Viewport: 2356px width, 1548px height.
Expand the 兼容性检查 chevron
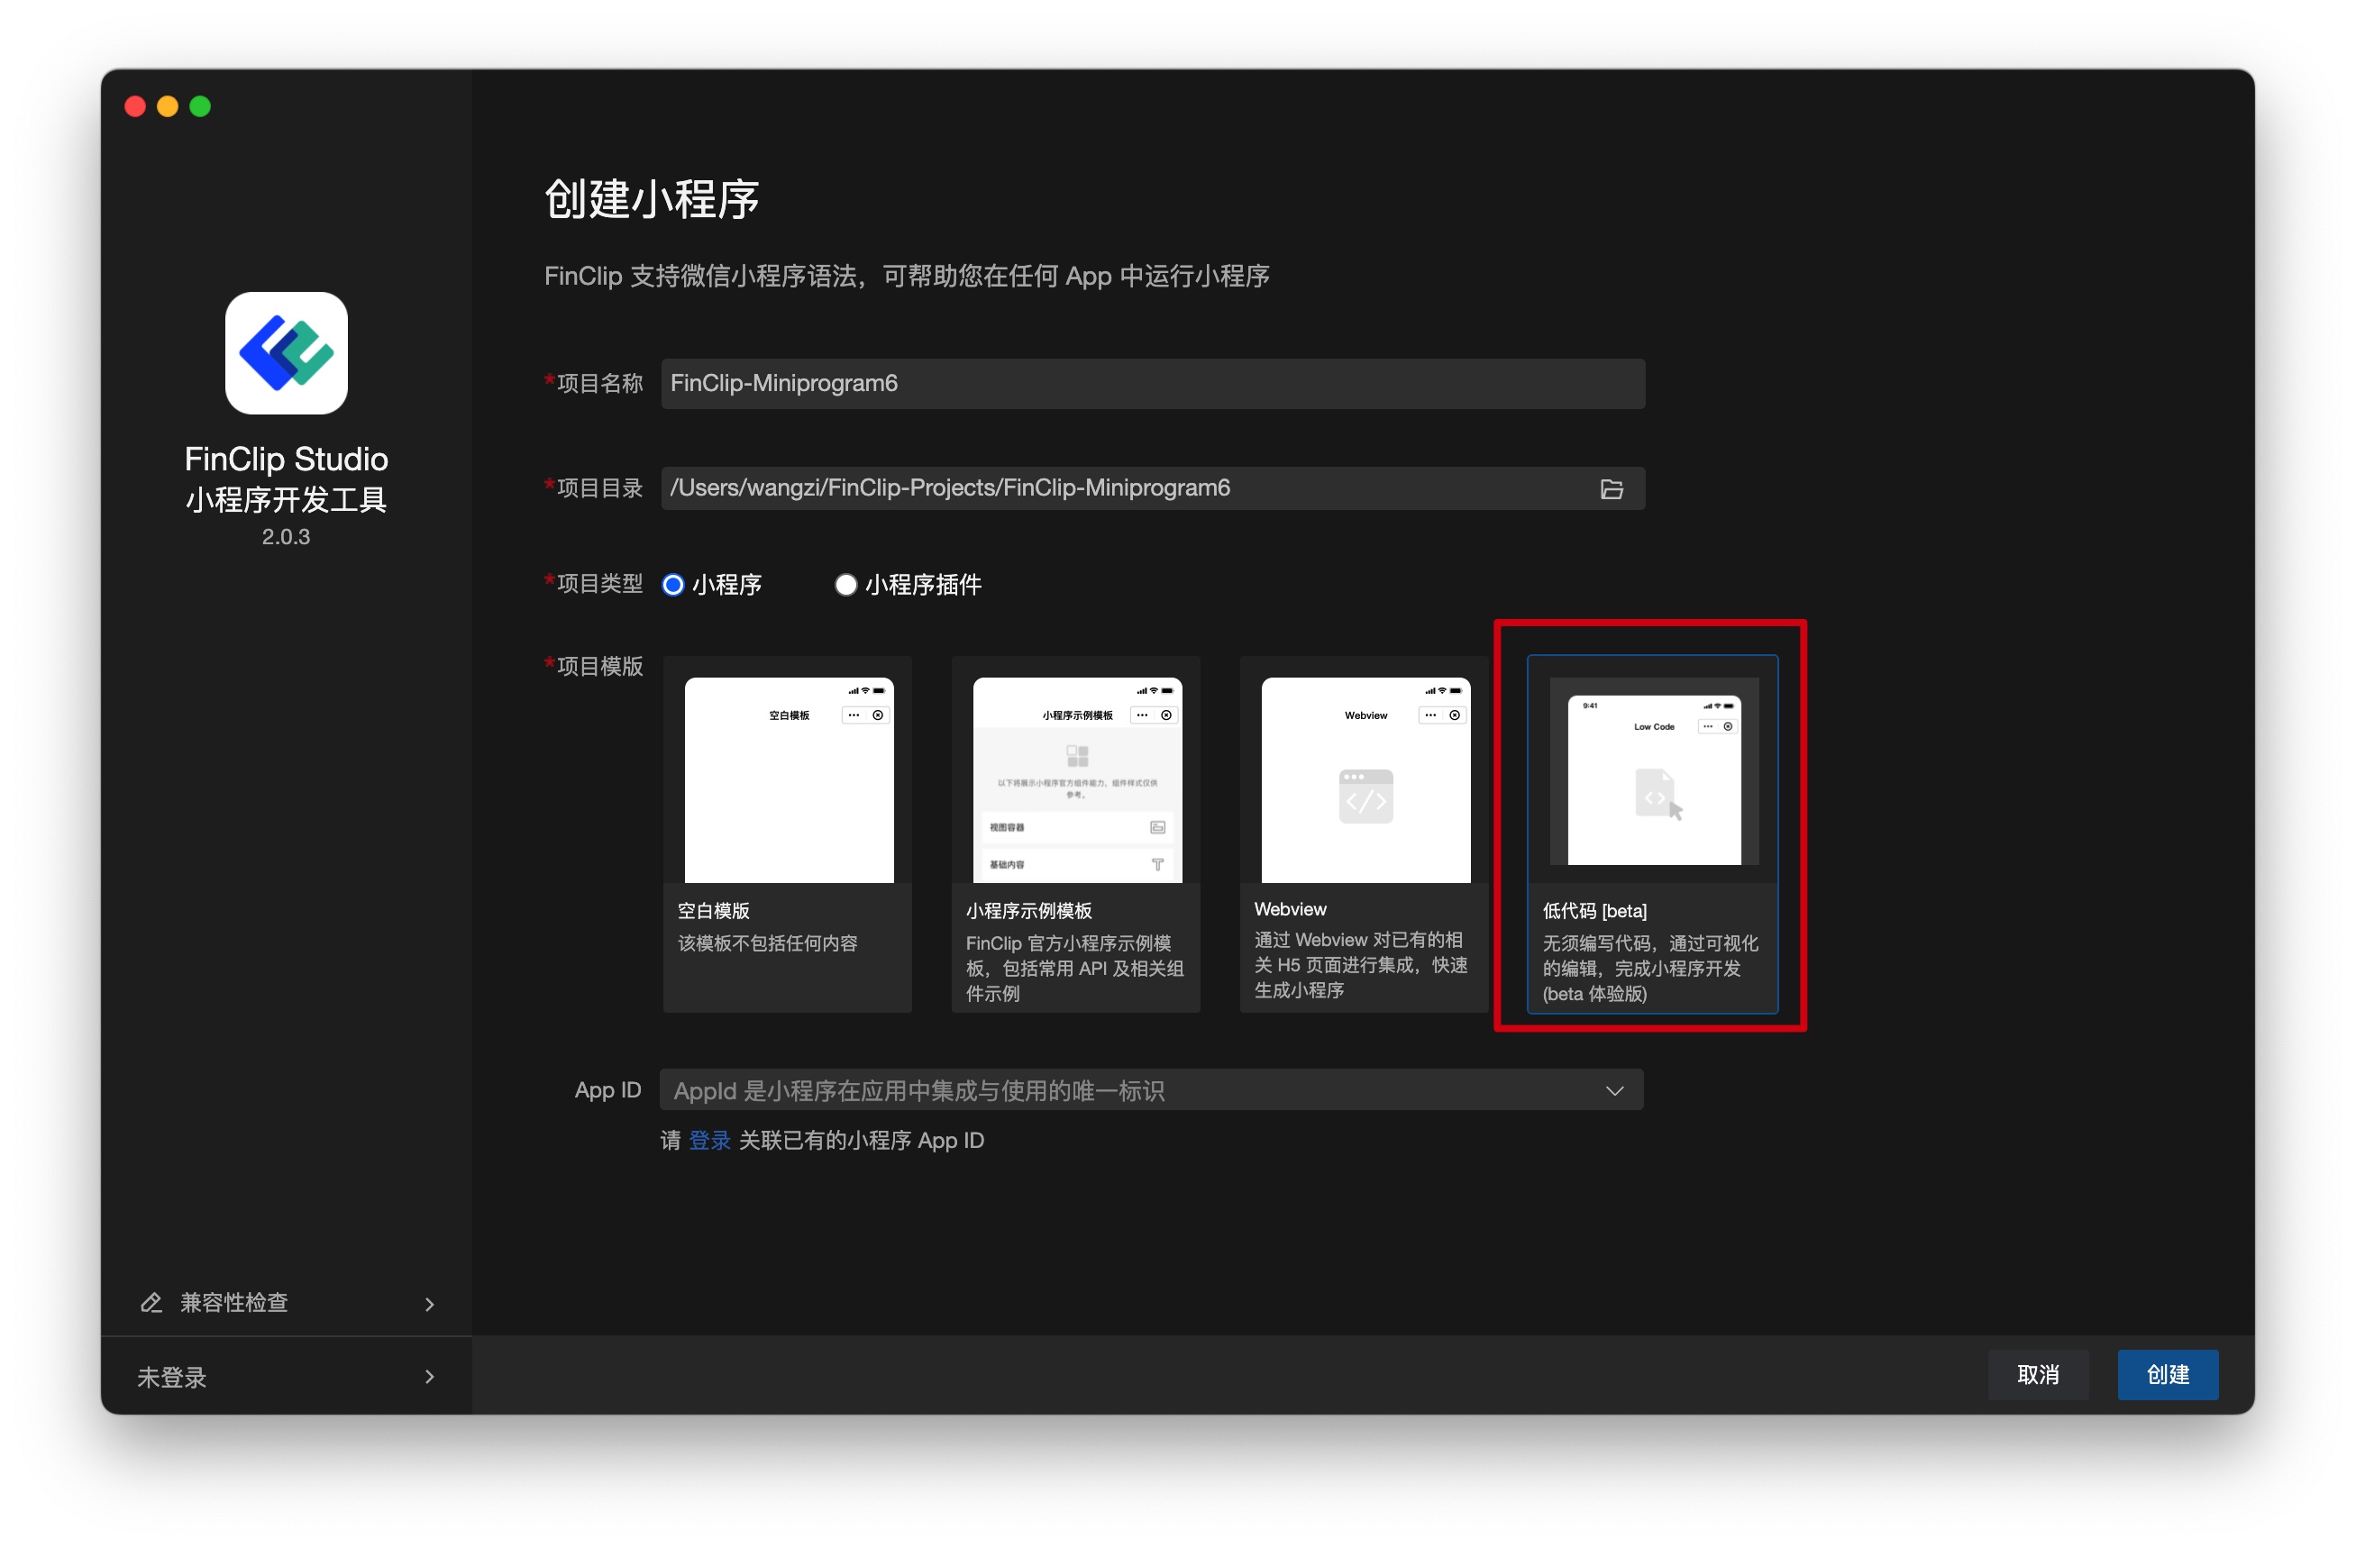(430, 1305)
